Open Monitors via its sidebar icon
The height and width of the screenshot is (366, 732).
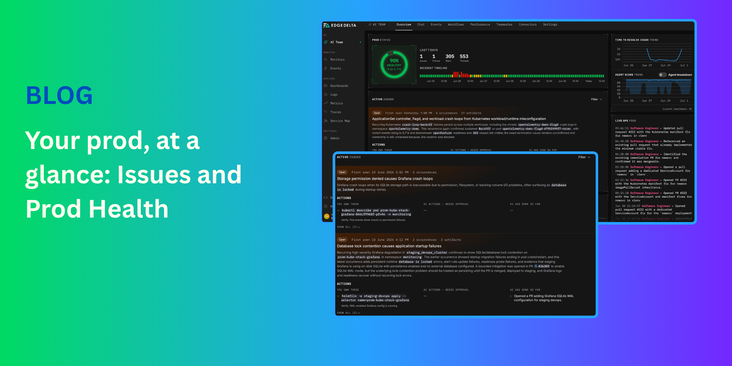(x=326, y=59)
